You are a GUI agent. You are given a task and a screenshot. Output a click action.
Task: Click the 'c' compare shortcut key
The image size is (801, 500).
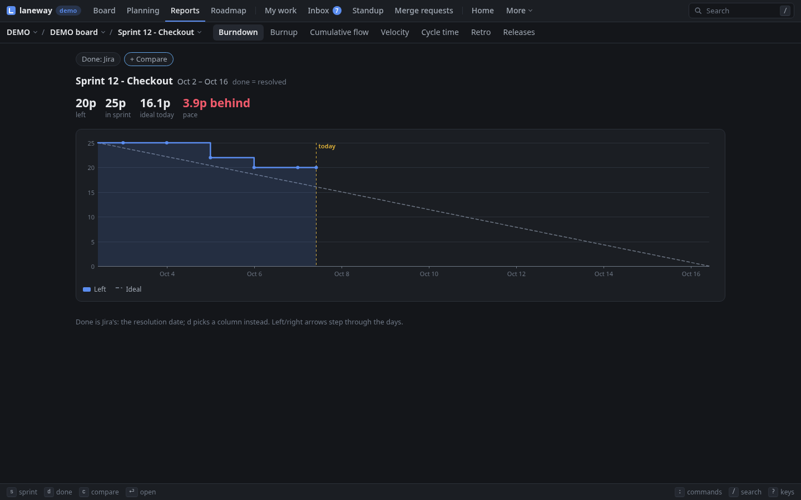84,492
